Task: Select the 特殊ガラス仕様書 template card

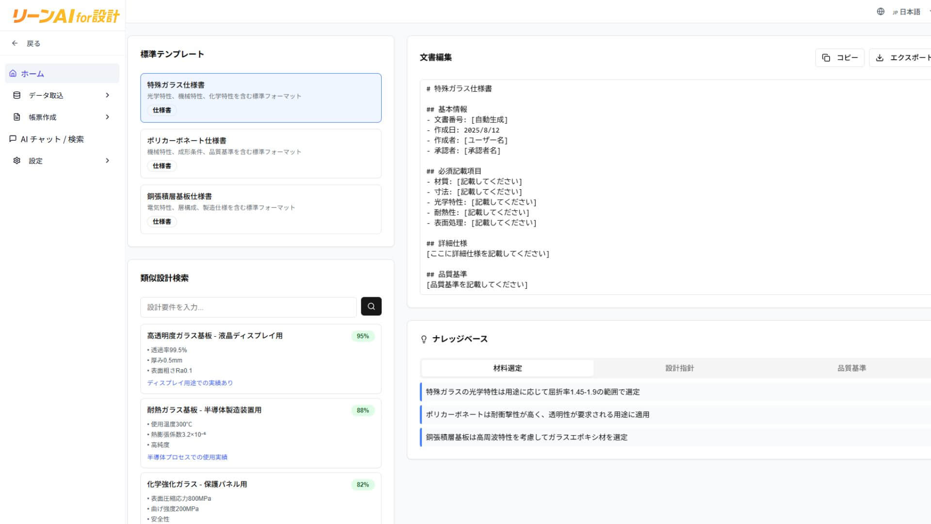Action: [x=261, y=98]
